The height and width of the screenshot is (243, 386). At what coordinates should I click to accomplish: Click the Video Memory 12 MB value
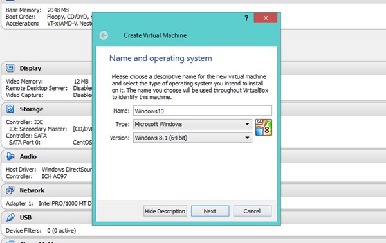pyautogui.click(x=81, y=82)
